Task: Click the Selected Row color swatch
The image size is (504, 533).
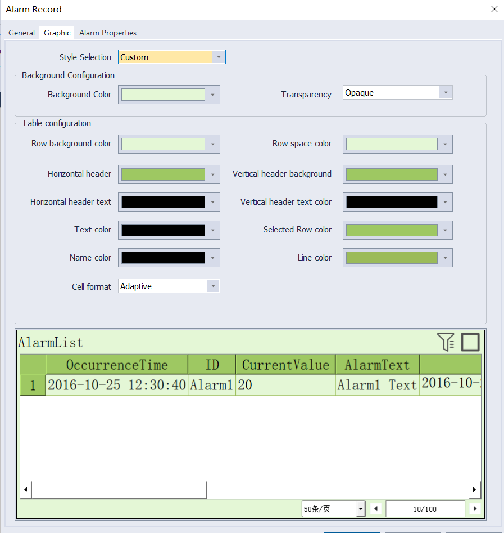Action: [392, 230]
